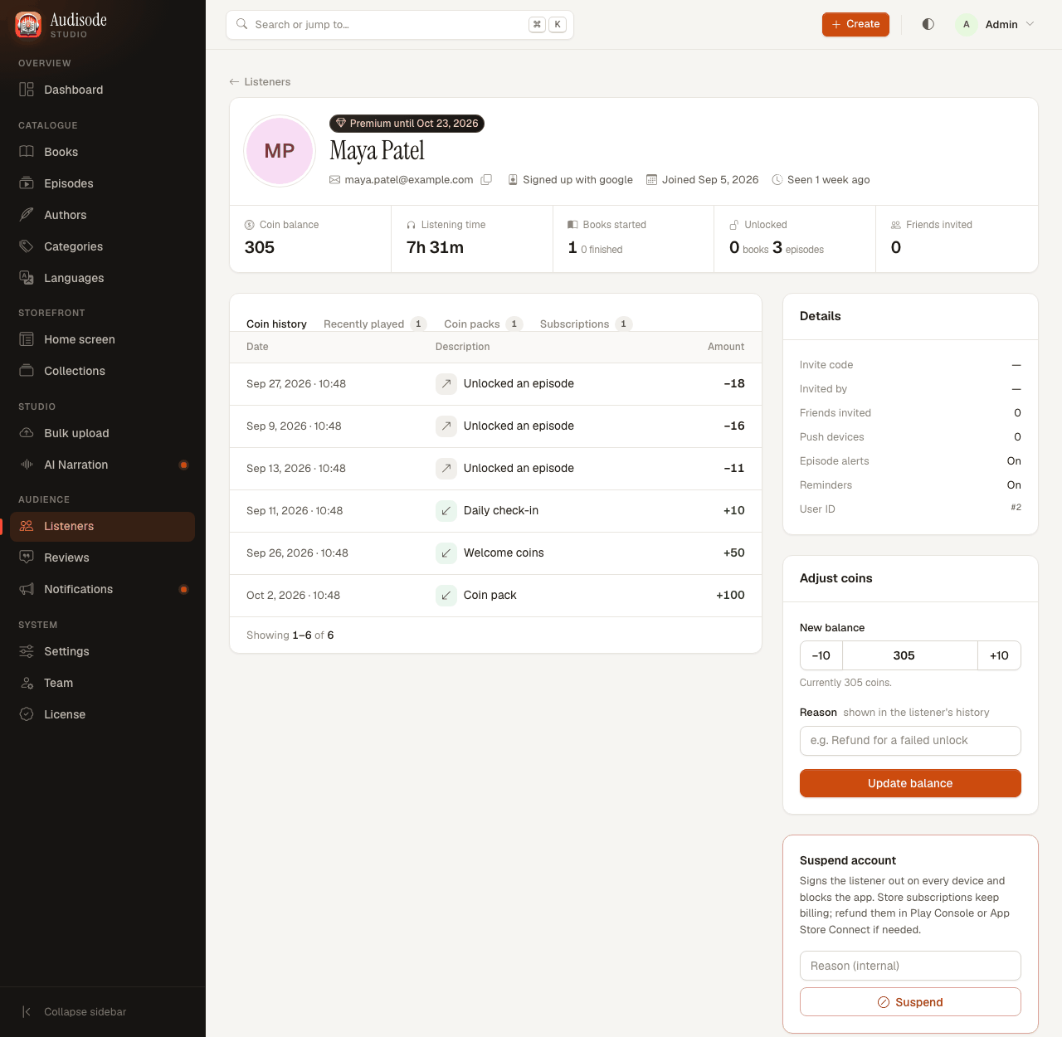Switch to the Coin packs tab
1062x1037 pixels.
pos(483,324)
